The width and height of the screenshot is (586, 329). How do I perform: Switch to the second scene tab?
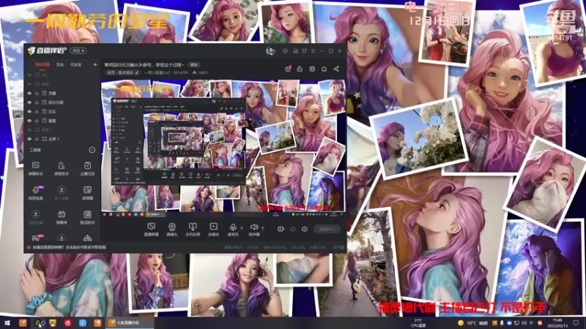[x=60, y=64]
